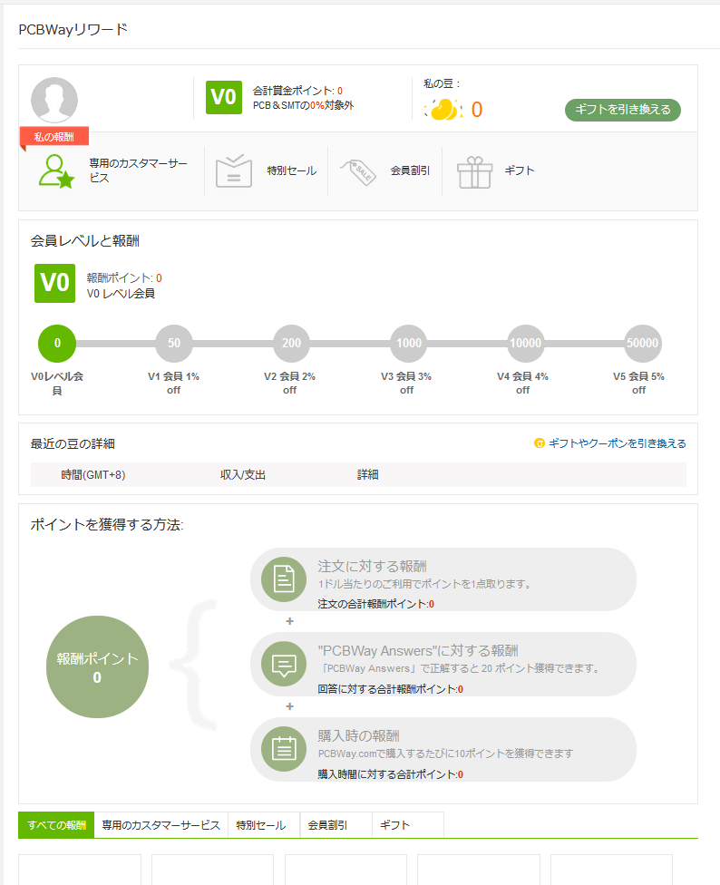Click 詳細 column header

pyautogui.click(x=367, y=475)
